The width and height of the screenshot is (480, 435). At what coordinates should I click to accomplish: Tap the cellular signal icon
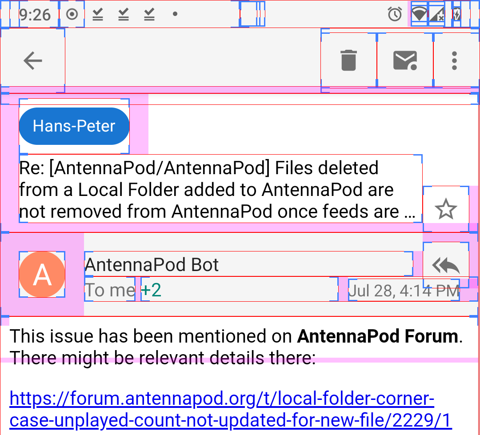[437, 14]
